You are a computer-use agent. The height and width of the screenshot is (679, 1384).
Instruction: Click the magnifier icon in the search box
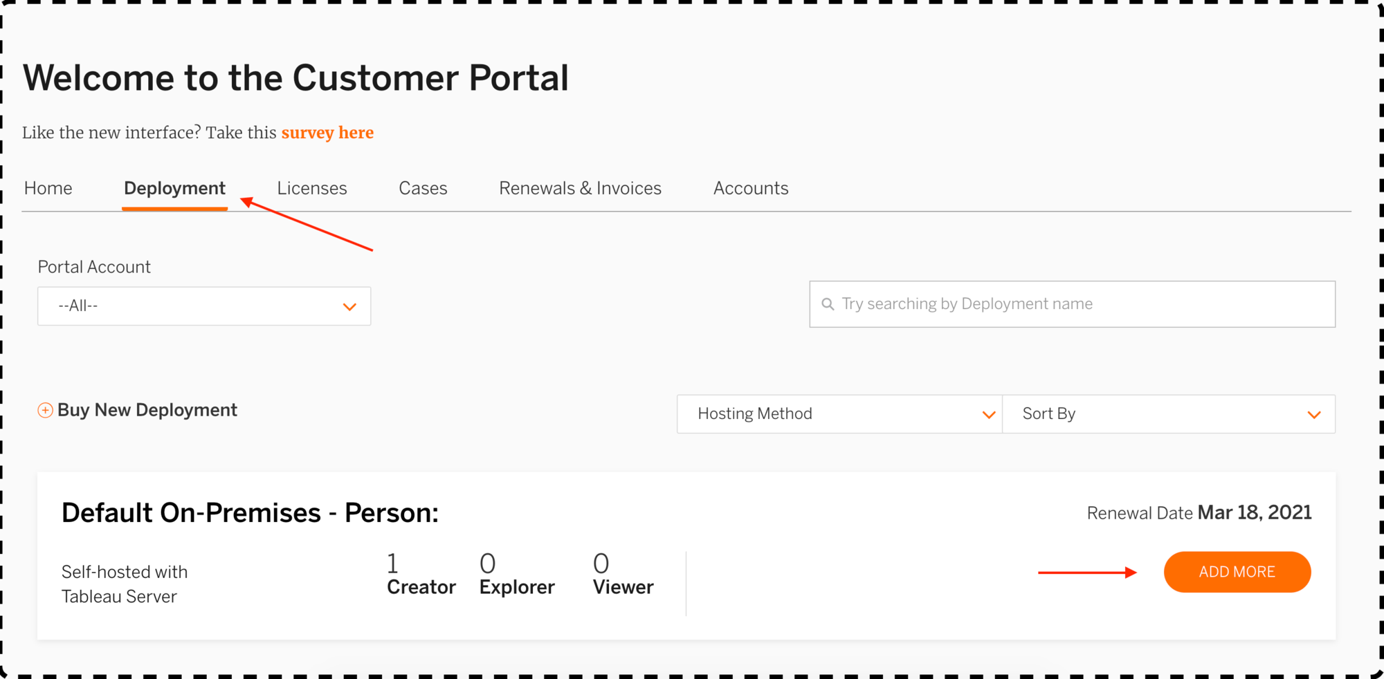click(828, 304)
